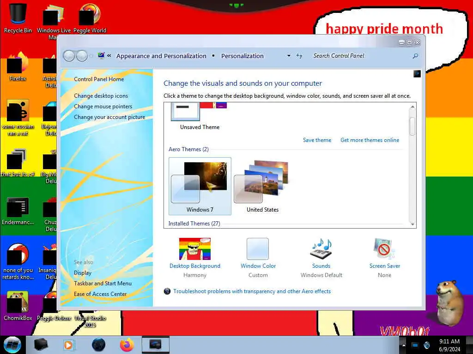Click the Personalization taskbar button
This screenshot has width=473, height=354.
(x=155, y=345)
